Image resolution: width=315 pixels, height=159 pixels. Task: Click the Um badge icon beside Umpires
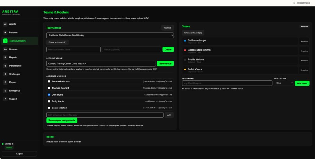point(5,49)
